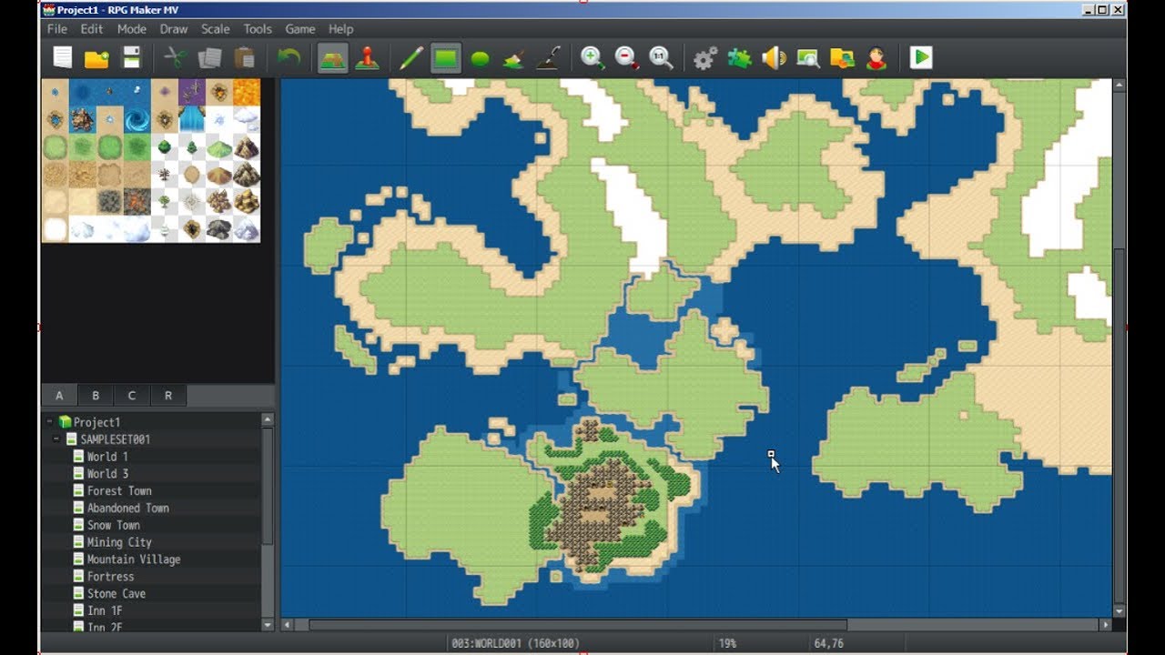Collapse the Project1 tree node
Screen dimensions: 1165x655
coord(50,422)
